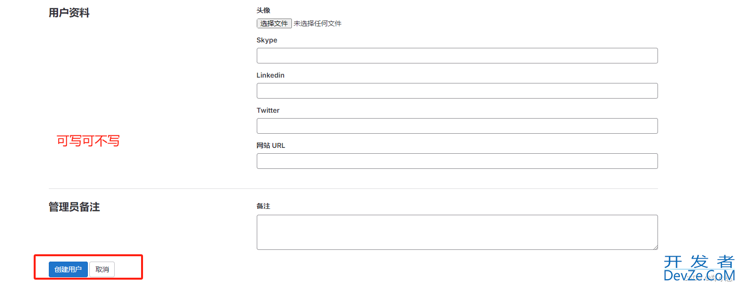Click the Linkedin field label
Image resolution: width=740 pixels, height=286 pixels.
[x=270, y=75]
